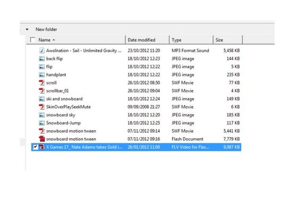Select 'snowboard motion tween' dated 07/11/2012 09:14
The width and height of the screenshot is (299, 224).
point(71,131)
